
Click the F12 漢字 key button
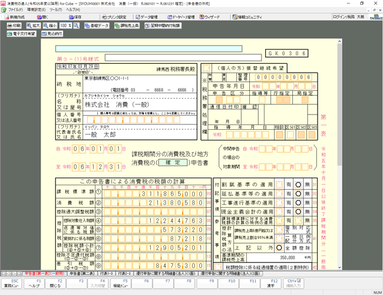tap(270, 283)
